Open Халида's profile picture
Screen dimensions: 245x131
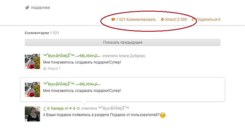click(32, 114)
